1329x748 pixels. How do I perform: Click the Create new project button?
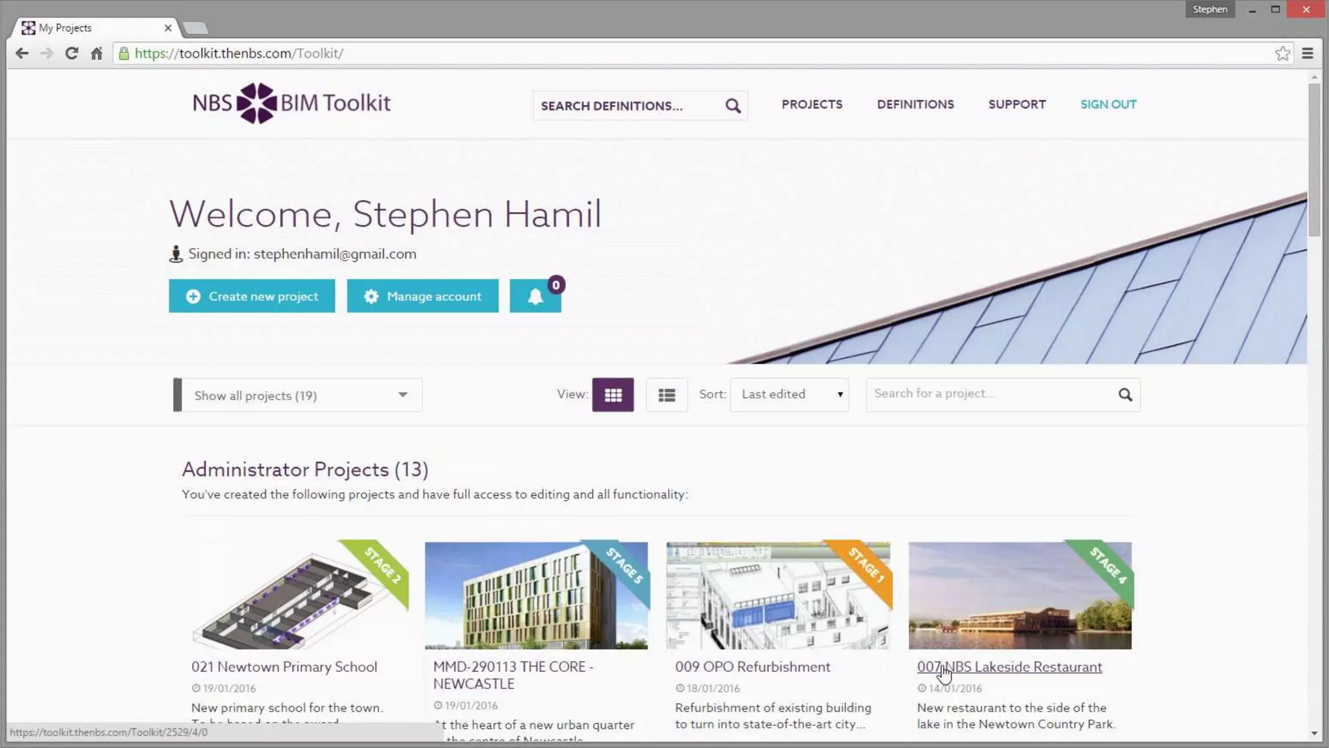[252, 297]
